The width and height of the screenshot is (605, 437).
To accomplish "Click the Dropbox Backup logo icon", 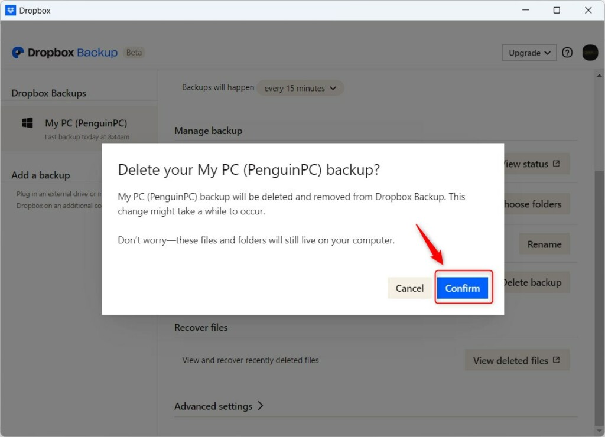I will (x=18, y=53).
